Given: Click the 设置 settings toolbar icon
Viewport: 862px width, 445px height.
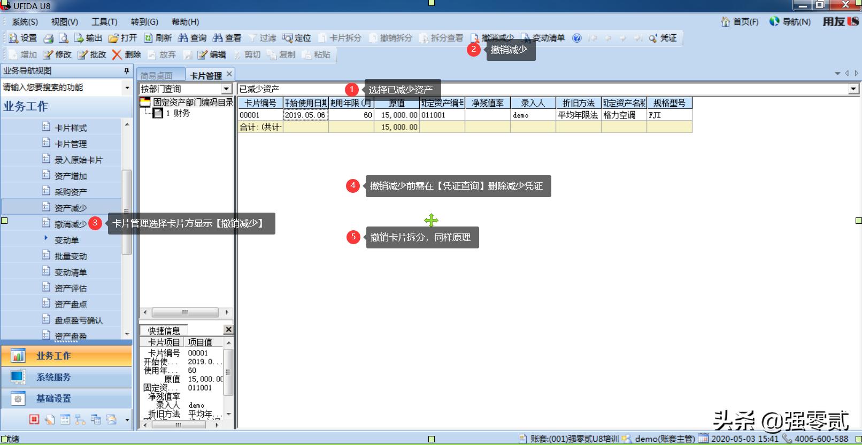Looking at the screenshot, I should pyautogui.click(x=23, y=38).
